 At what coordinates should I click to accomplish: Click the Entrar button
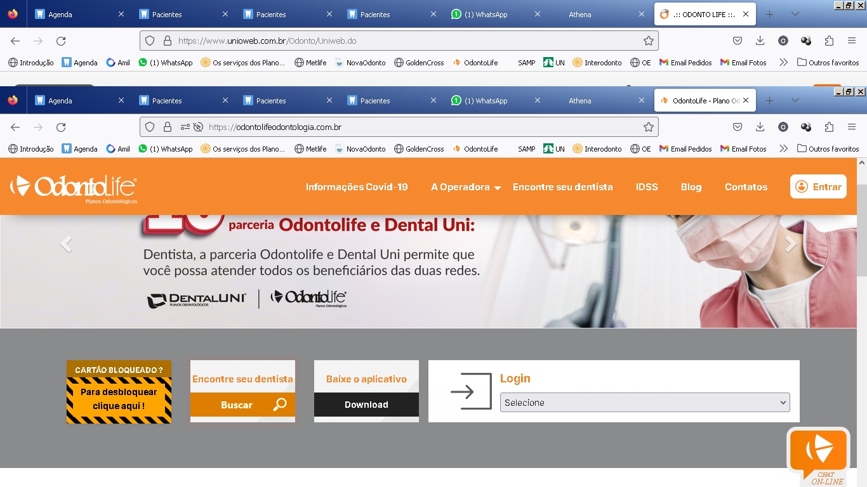pos(818,186)
